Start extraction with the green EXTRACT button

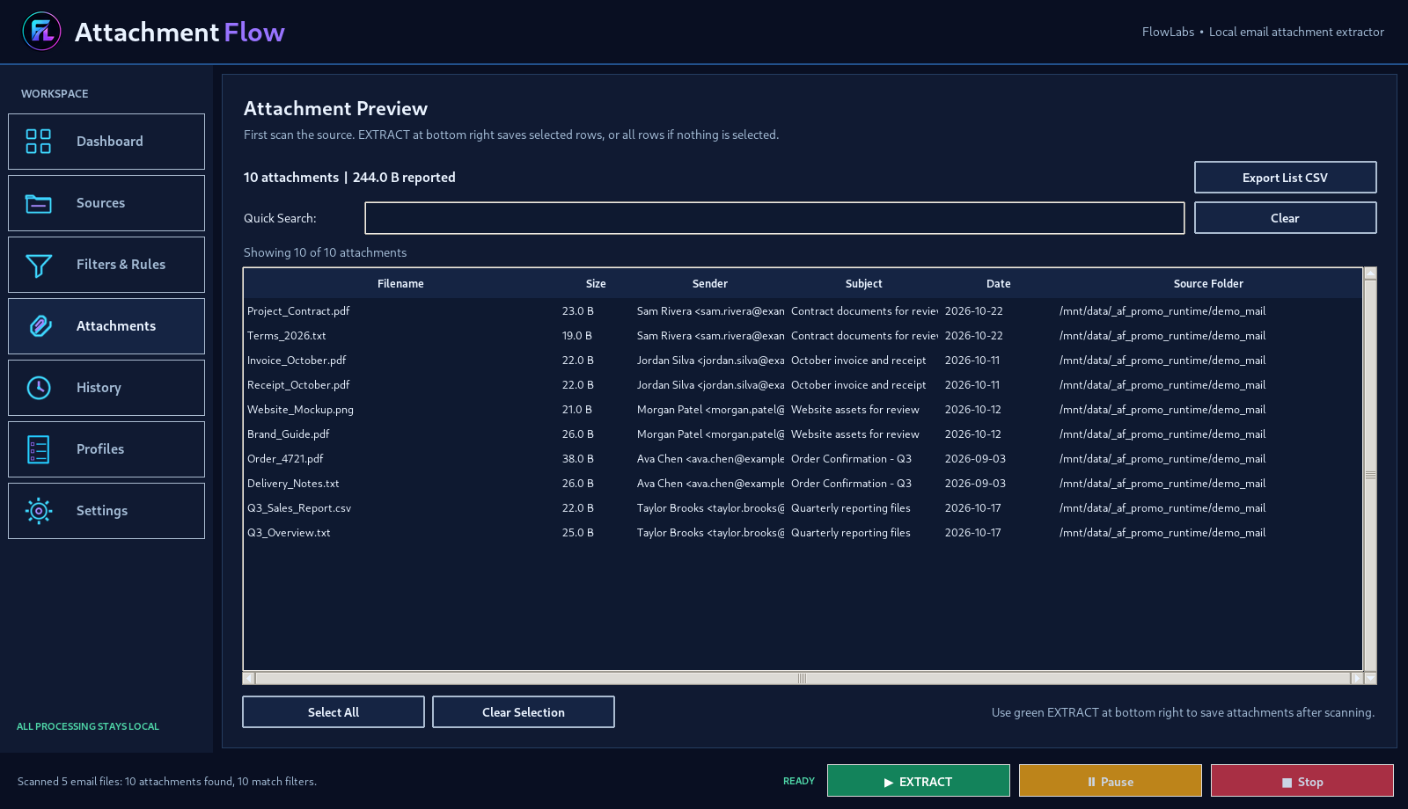coord(919,781)
